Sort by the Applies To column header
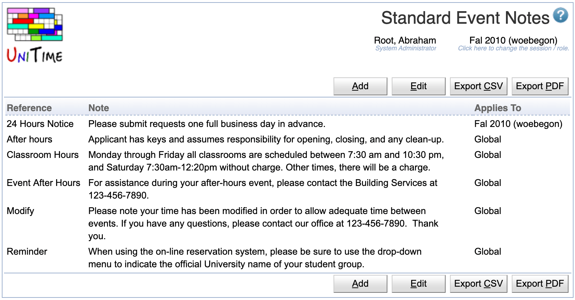This screenshot has width=575, height=300. coord(497,108)
